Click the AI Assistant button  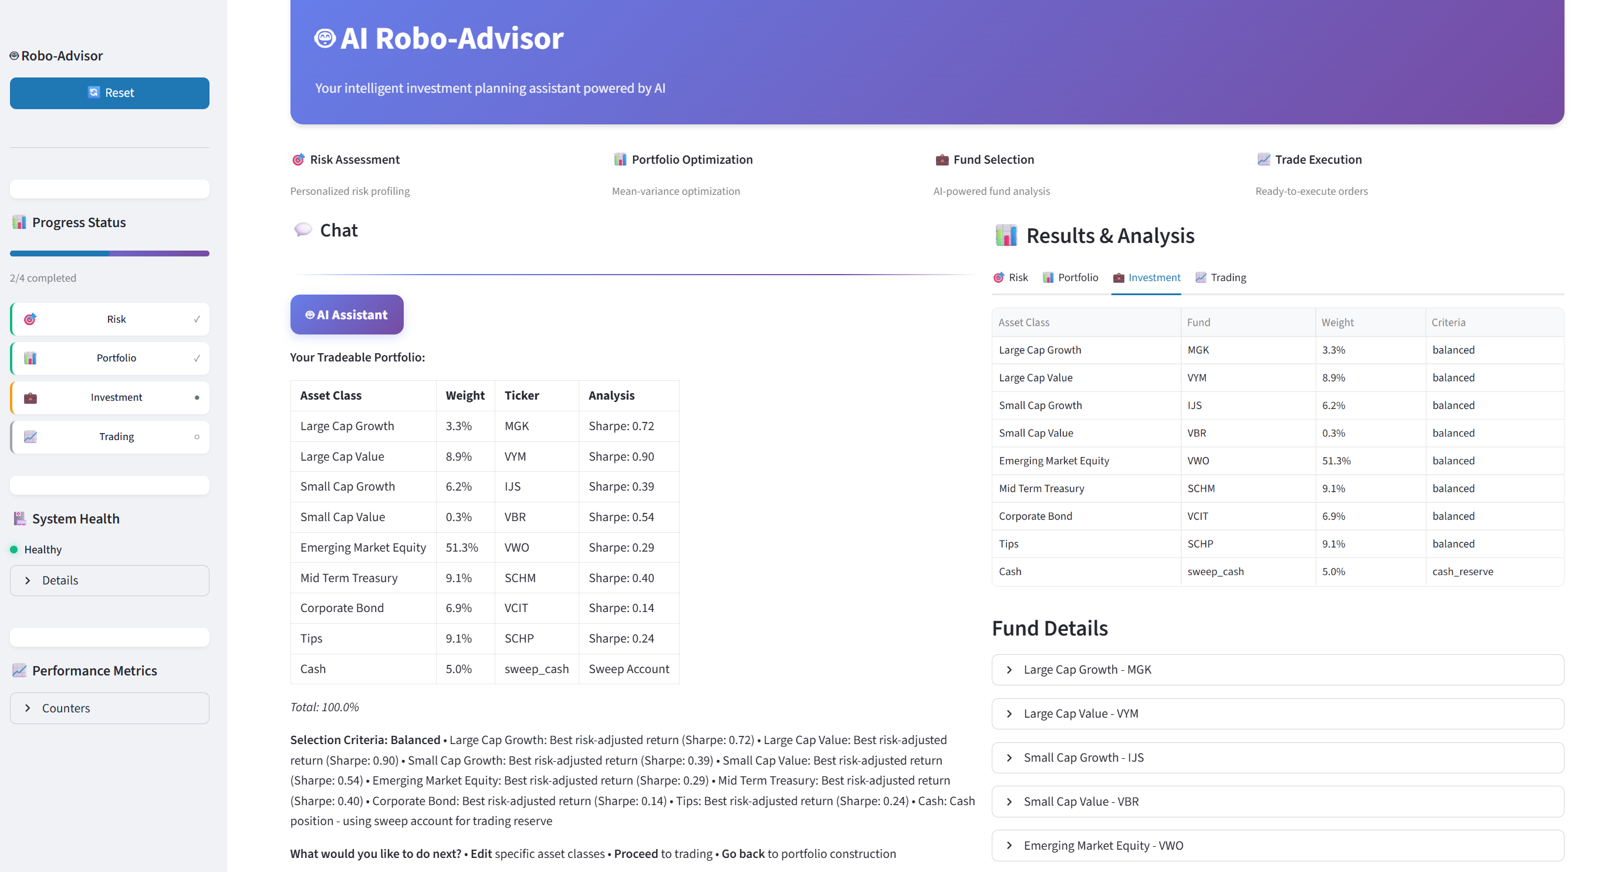tap(346, 315)
